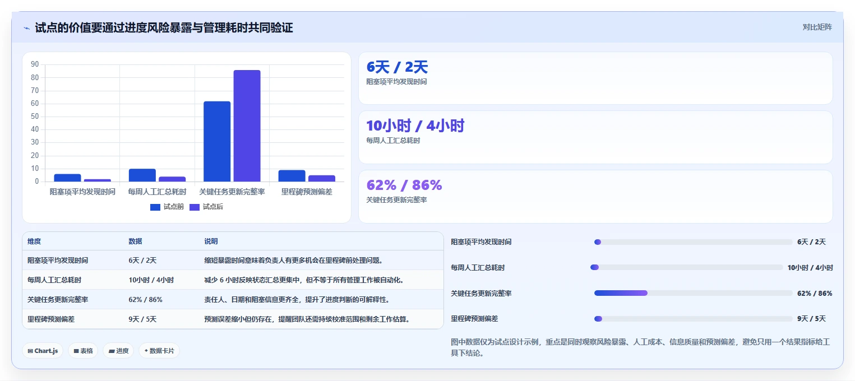Click the 试点前 bar for 每周人工汇总耗时

click(x=142, y=175)
